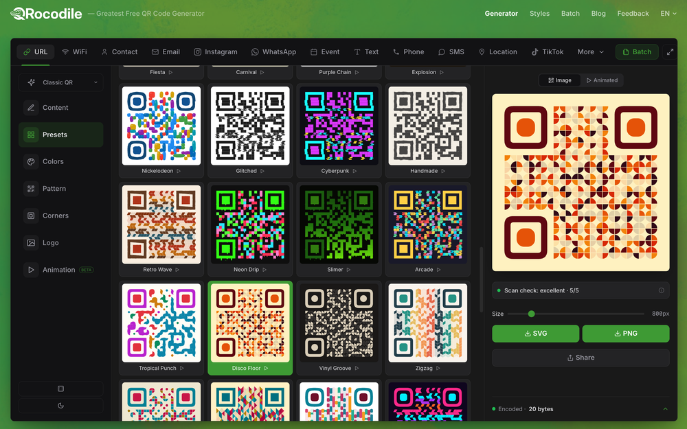Click the scan check info icon
This screenshot has width=687, height=429.
click(661, 290)
